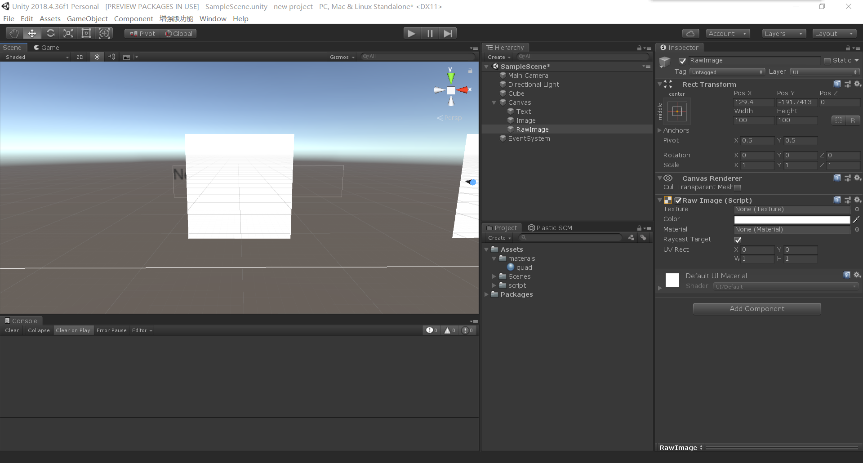863x463 pixels.
Task: Open the Layout dropdown
Action: 834,34
